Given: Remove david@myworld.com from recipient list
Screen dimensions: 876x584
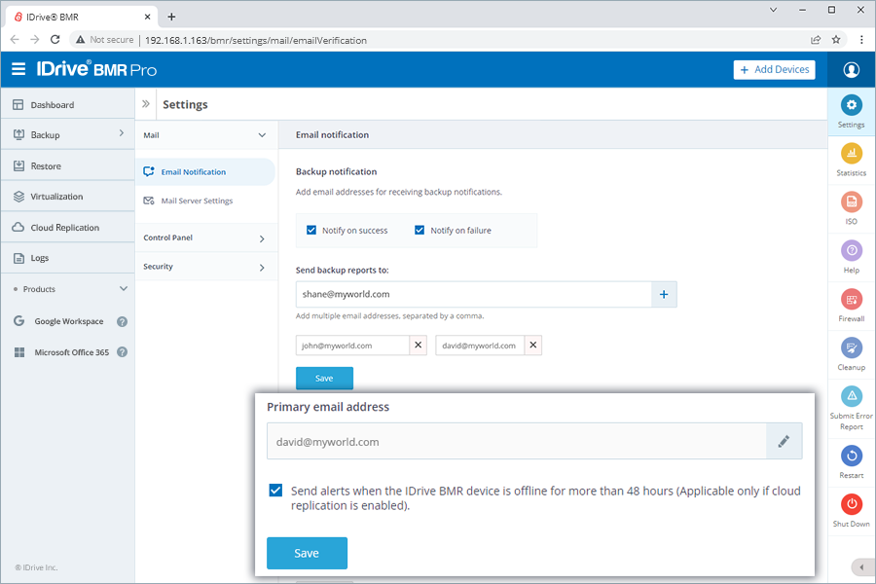Looking at the screenshot, I should tap(533, 346).
